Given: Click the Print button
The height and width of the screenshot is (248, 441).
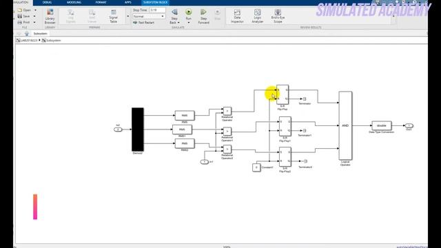Looking at the screenshot, I should tap(23, 22).
